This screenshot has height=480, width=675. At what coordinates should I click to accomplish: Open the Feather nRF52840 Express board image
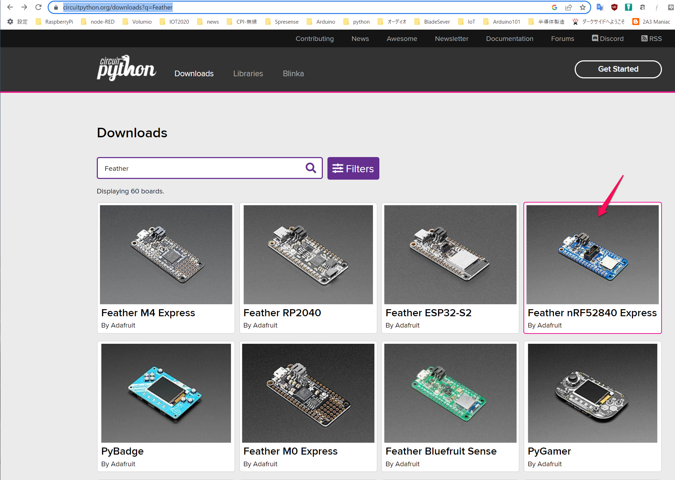click(593, 254)
